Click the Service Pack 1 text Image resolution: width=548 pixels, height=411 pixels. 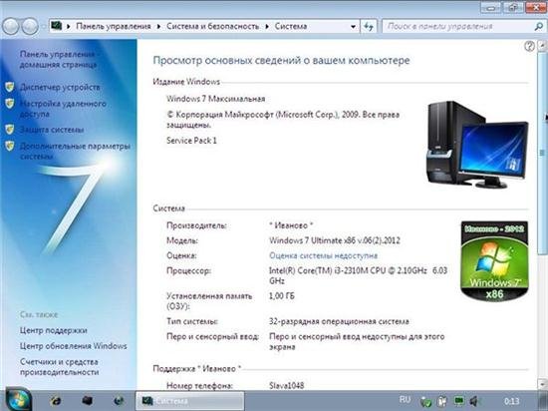(x=191, y=141)
